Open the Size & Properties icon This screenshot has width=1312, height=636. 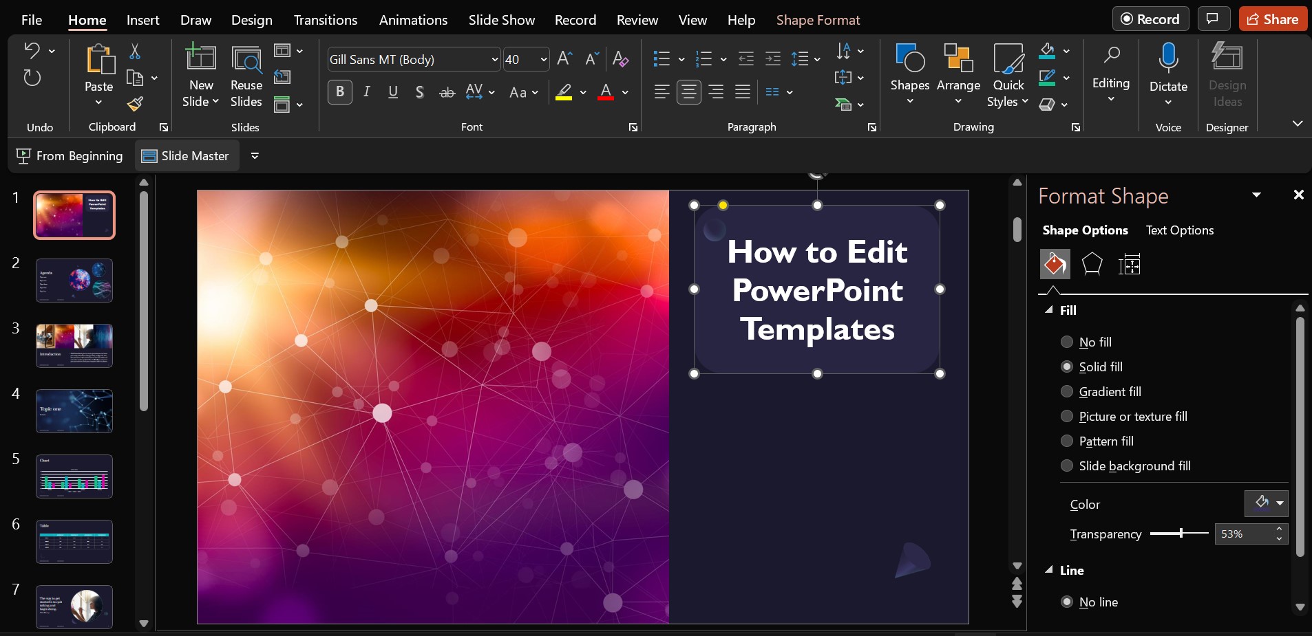point(1130,264)
